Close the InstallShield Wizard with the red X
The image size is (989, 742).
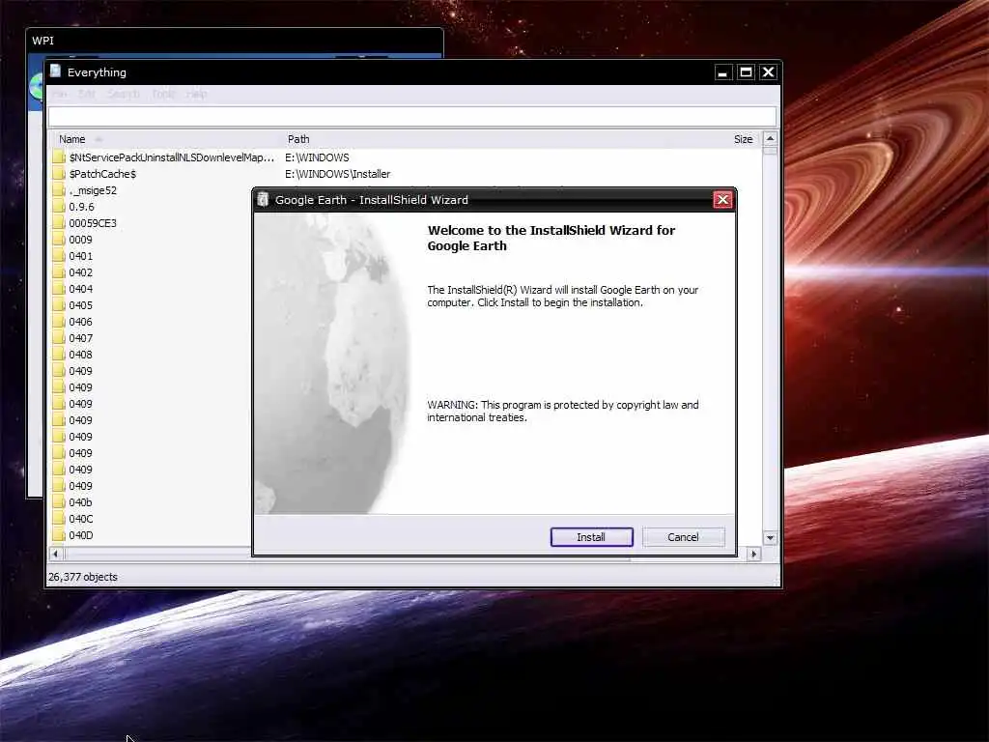click(x=722, y=200)
